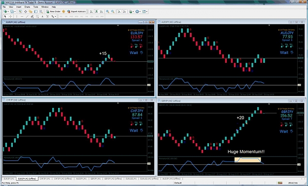Switch to the GBPJPY,M2 (offline) tab
This screenshot has width=308, height=186.
[113, 179]
